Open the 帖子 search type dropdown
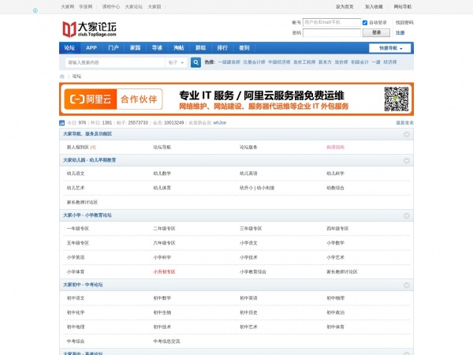Viewport: 473px width, 355px height. (176, 62)
